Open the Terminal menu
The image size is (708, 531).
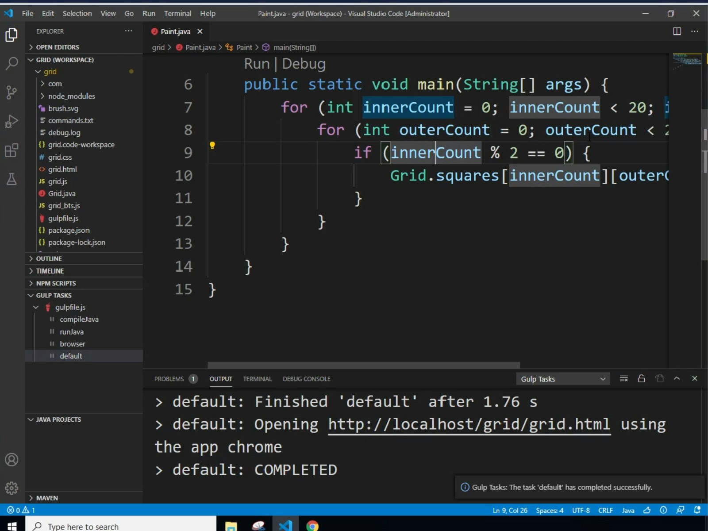pos(178,13)
